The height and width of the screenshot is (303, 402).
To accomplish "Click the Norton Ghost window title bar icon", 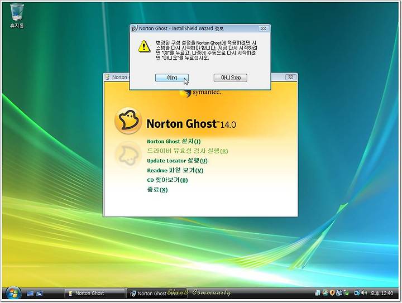I will point(108,77).
